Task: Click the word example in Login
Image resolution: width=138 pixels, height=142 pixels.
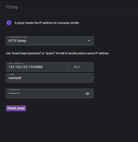Action: pos(15,78)
